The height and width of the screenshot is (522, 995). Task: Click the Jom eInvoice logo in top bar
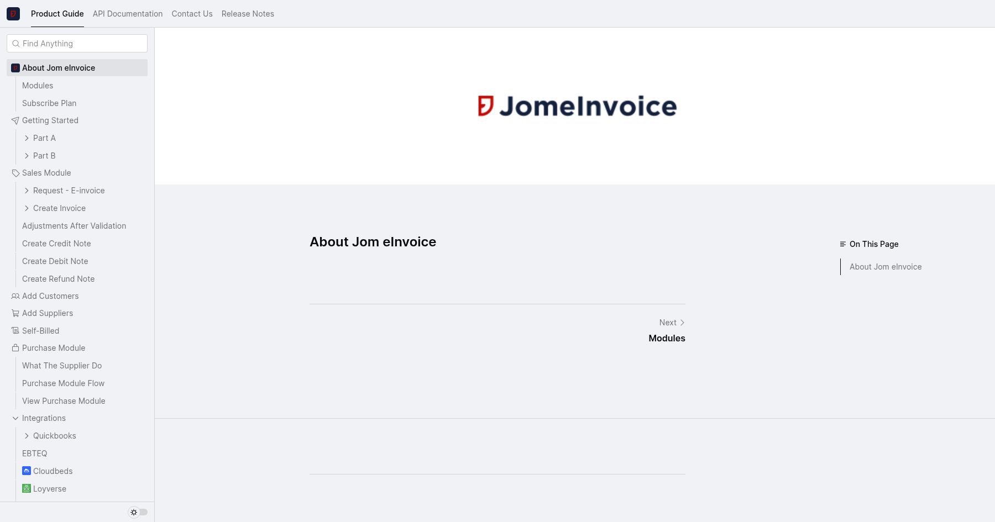click(x=13, y=14)
